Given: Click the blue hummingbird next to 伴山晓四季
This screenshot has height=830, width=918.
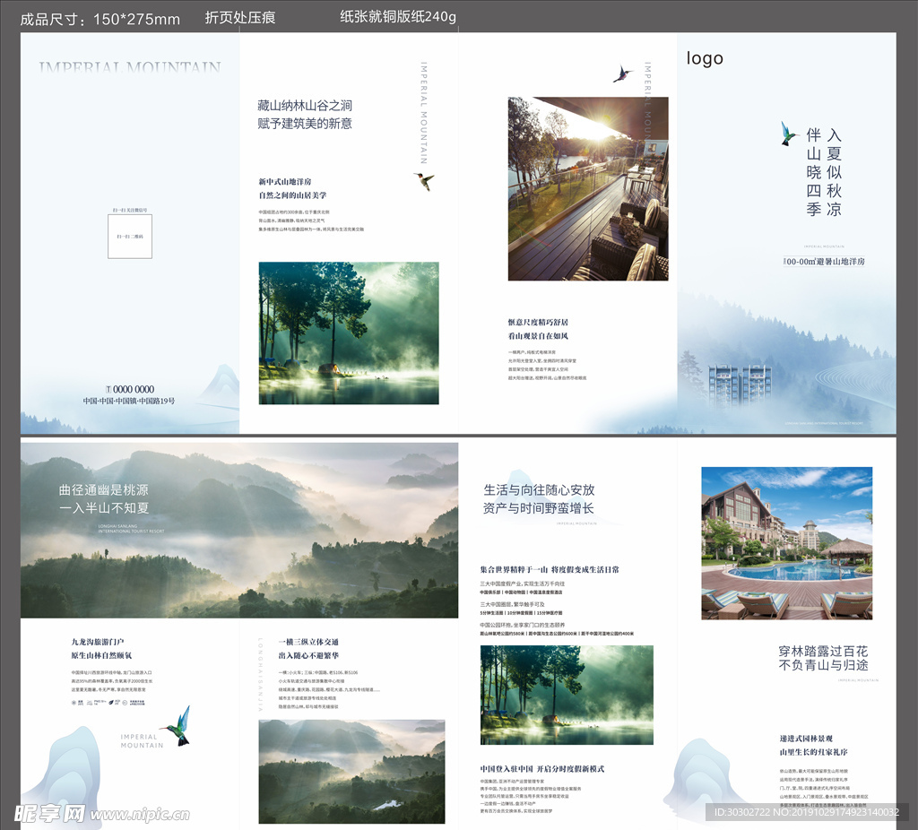Looking at the screenshot, I should 789,134.
